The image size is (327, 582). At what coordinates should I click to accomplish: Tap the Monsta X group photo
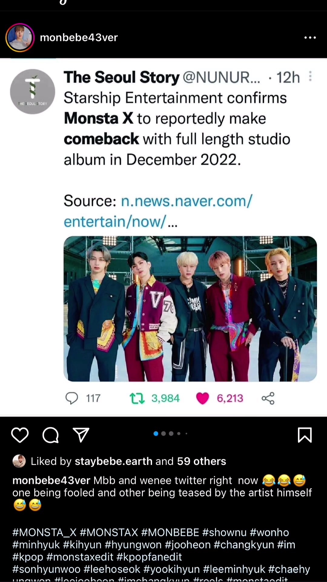click(190, 309)
